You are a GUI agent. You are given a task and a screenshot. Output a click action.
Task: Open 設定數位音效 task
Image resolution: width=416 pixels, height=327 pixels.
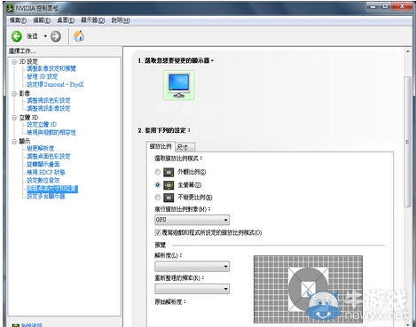43,180
